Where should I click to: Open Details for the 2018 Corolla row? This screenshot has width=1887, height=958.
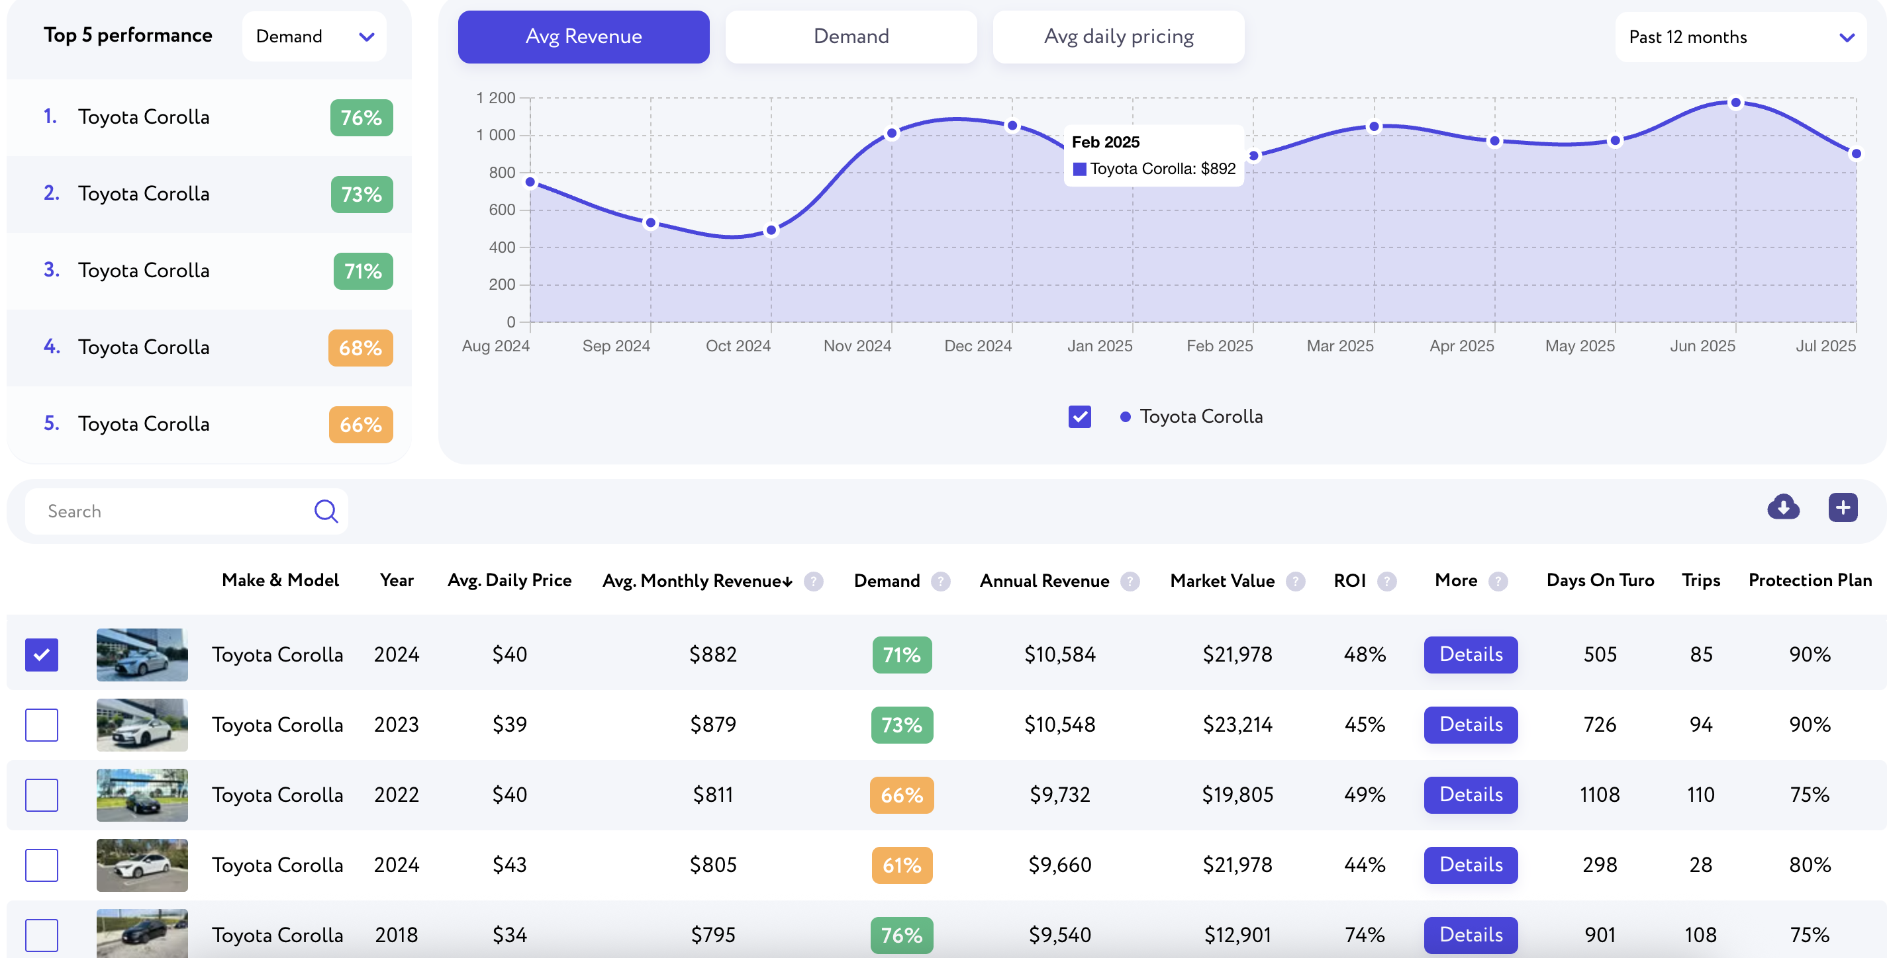click(x=1470, y=935)
